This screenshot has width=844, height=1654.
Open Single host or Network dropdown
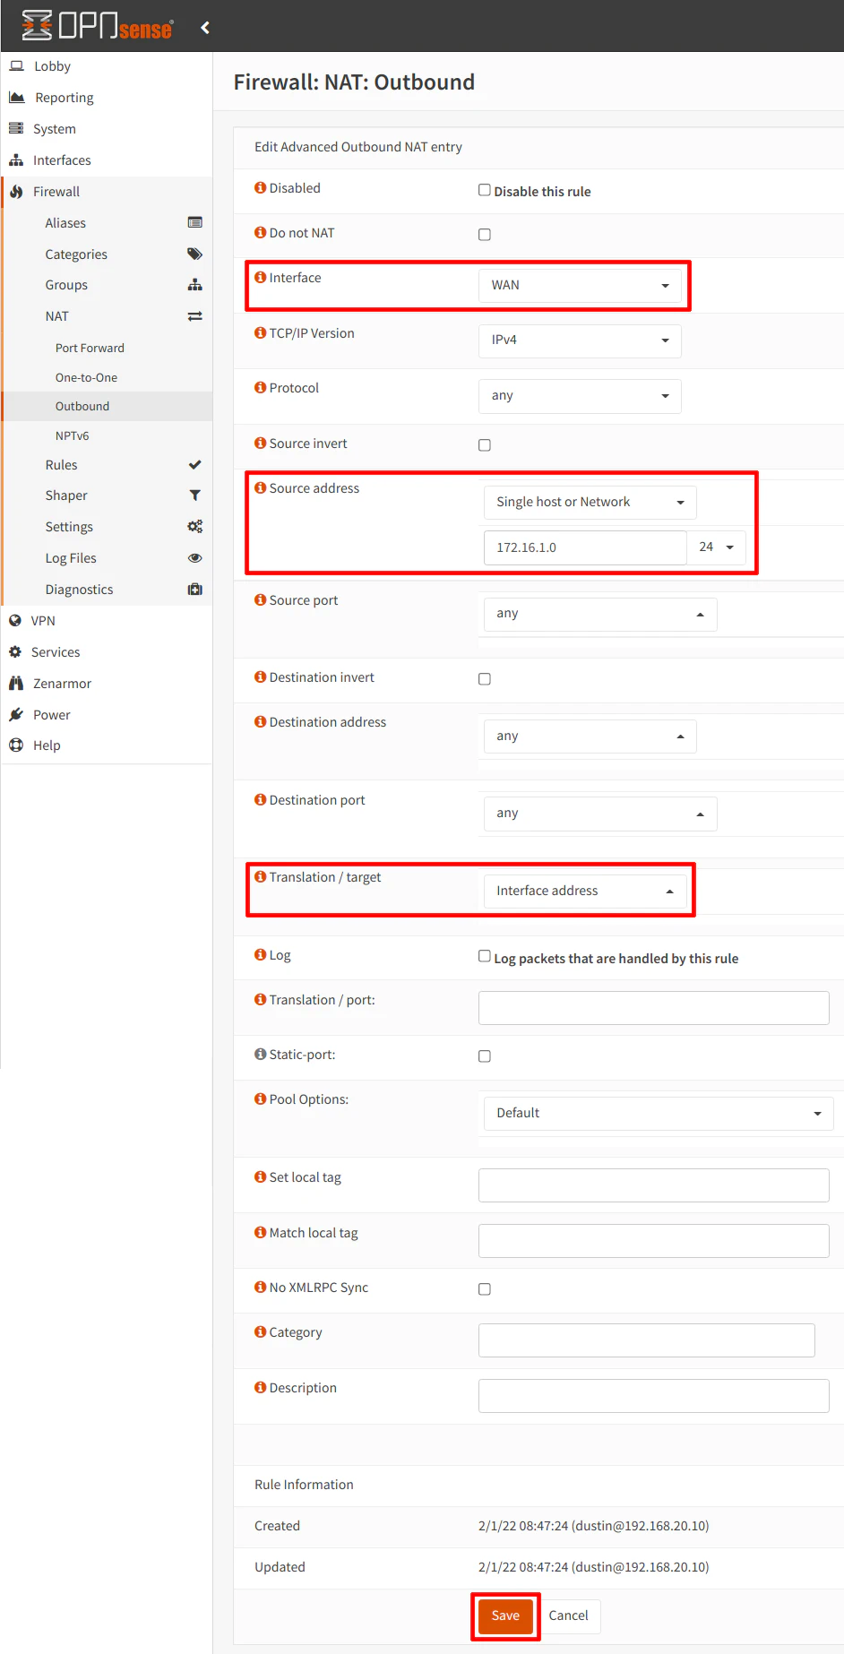pos(590,502)
